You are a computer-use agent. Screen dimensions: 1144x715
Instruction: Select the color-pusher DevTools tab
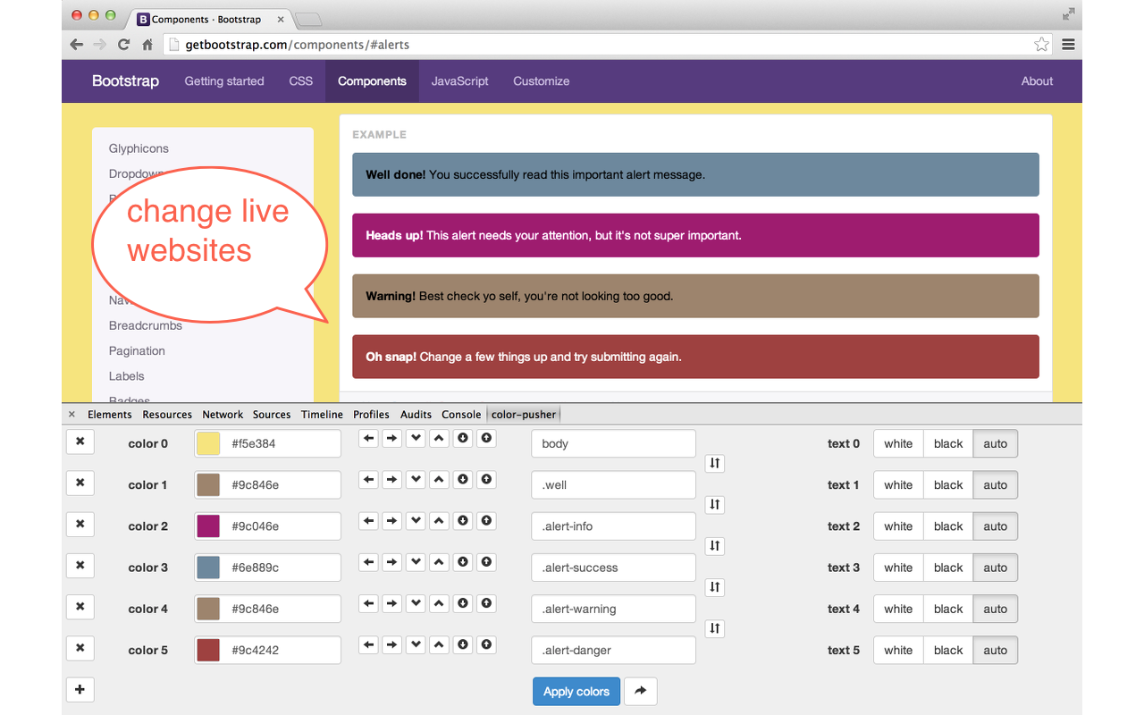524,415
